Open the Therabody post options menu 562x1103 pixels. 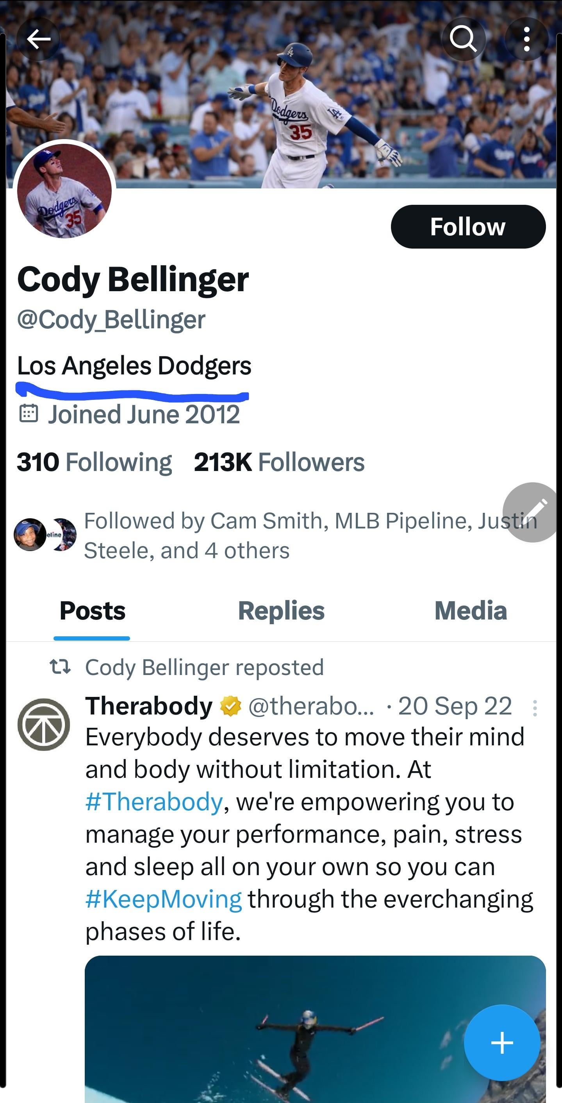(535, 708)
